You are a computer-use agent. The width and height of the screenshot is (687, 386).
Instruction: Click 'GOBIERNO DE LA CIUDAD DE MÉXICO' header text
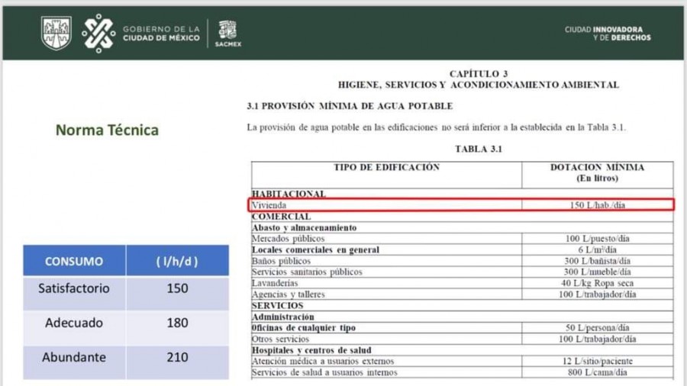click(161, 34)
